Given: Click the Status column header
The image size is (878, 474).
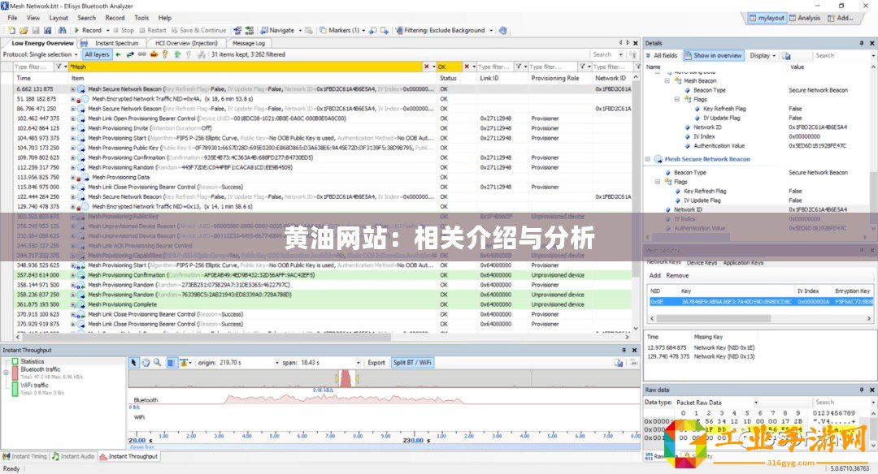Looking at the screenshot, I should tap(449, 78).
